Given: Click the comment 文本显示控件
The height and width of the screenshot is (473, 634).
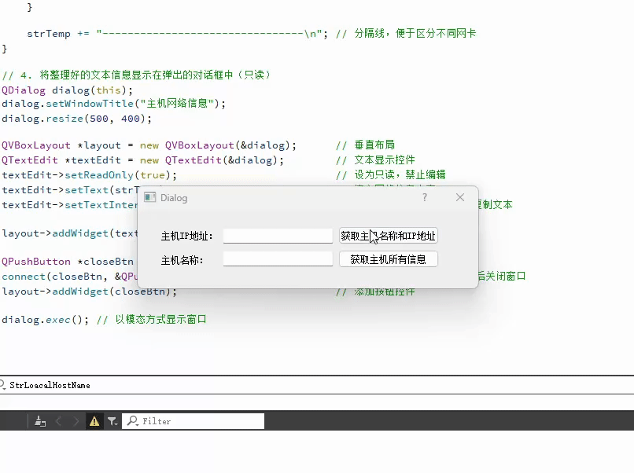Looking at the screenshot, I should pyautogui.click(x=385, y=160).
